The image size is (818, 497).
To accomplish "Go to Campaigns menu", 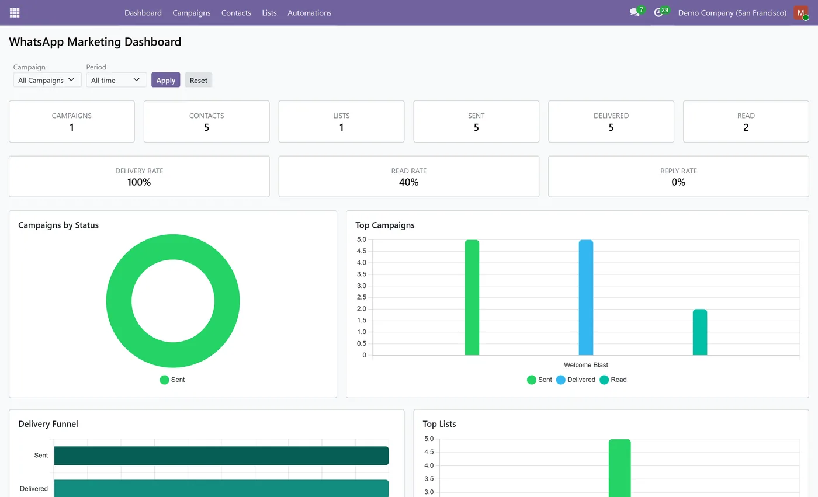I will (x=192, y=13).
